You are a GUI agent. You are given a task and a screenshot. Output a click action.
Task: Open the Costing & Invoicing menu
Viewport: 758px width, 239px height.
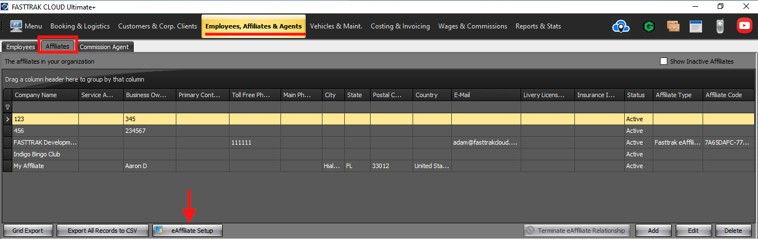[400, 26]
